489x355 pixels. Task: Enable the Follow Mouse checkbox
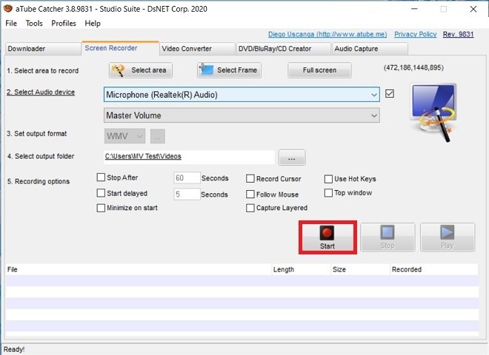pyautogui.click(x=250, y=195)
